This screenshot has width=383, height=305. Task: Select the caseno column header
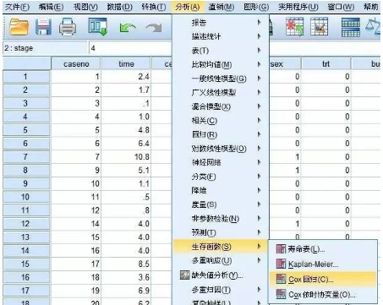76,64
